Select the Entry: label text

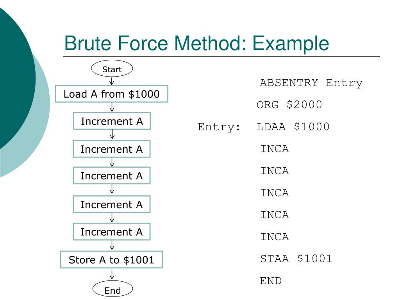click(219, 127)
